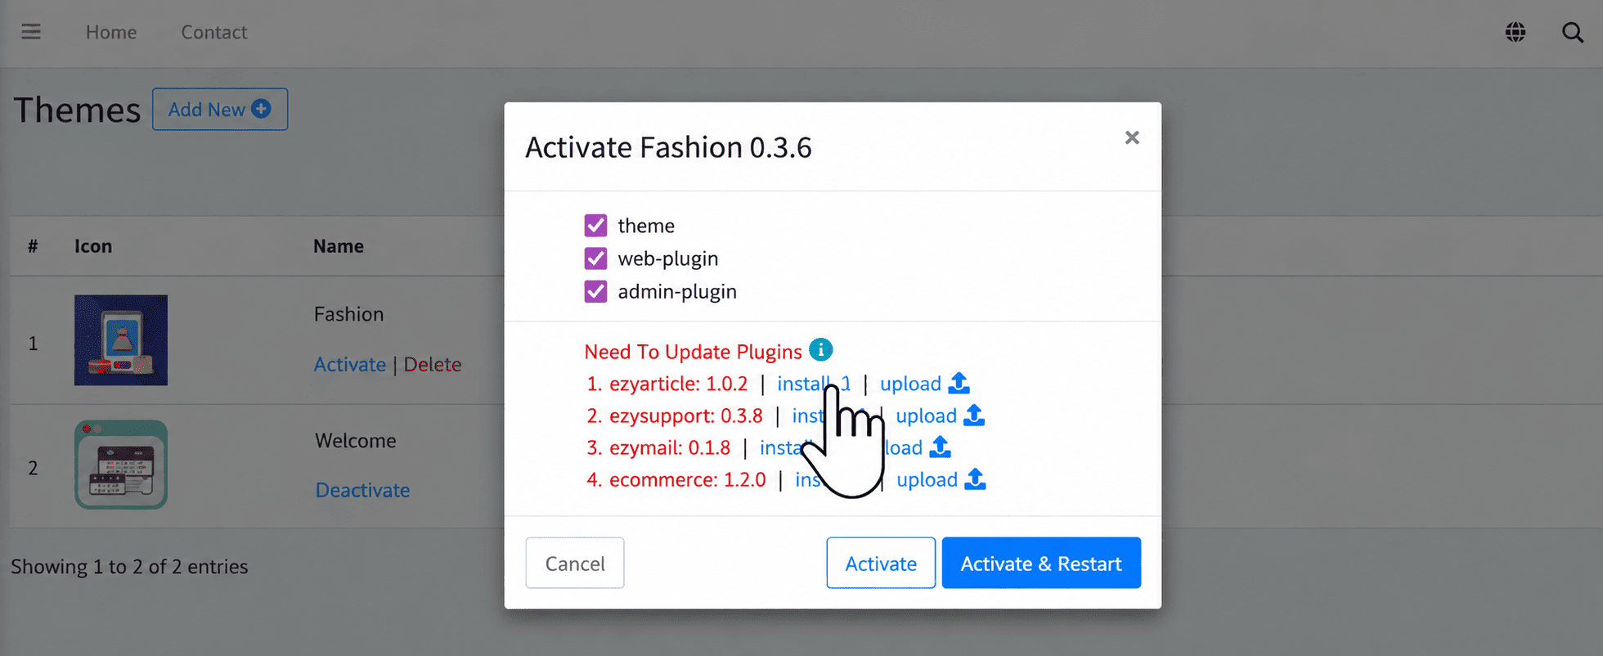Screen dimensions: 1603x656
Task: Click the 'Activate Fashion 0.3.6' dialog title
Action: click(x=668, y=147)
